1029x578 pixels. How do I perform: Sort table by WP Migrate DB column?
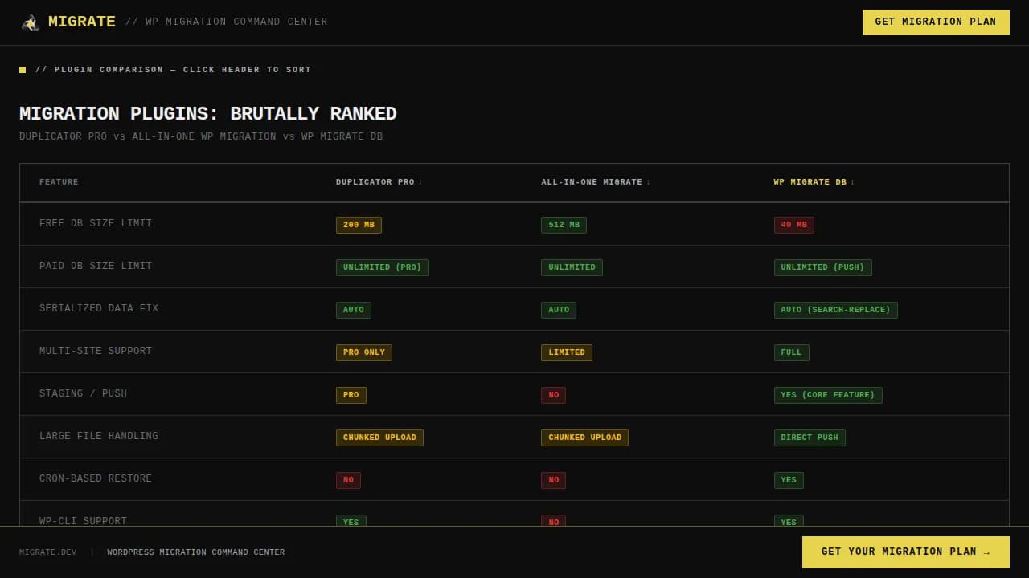pyautogui.click(x=814, y=182)
